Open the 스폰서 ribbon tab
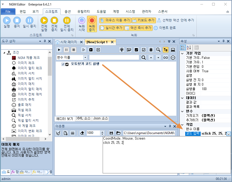232x182 pixels. pyautogui.click(x=163, y=12)
